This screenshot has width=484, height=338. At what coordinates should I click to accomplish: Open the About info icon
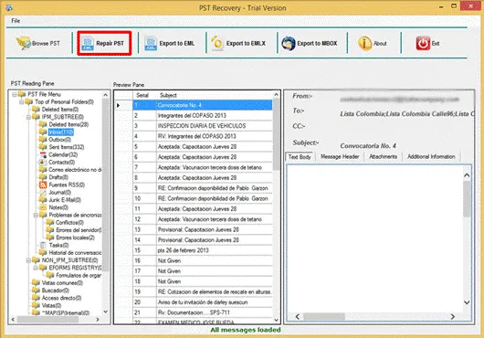click(364, 43)
